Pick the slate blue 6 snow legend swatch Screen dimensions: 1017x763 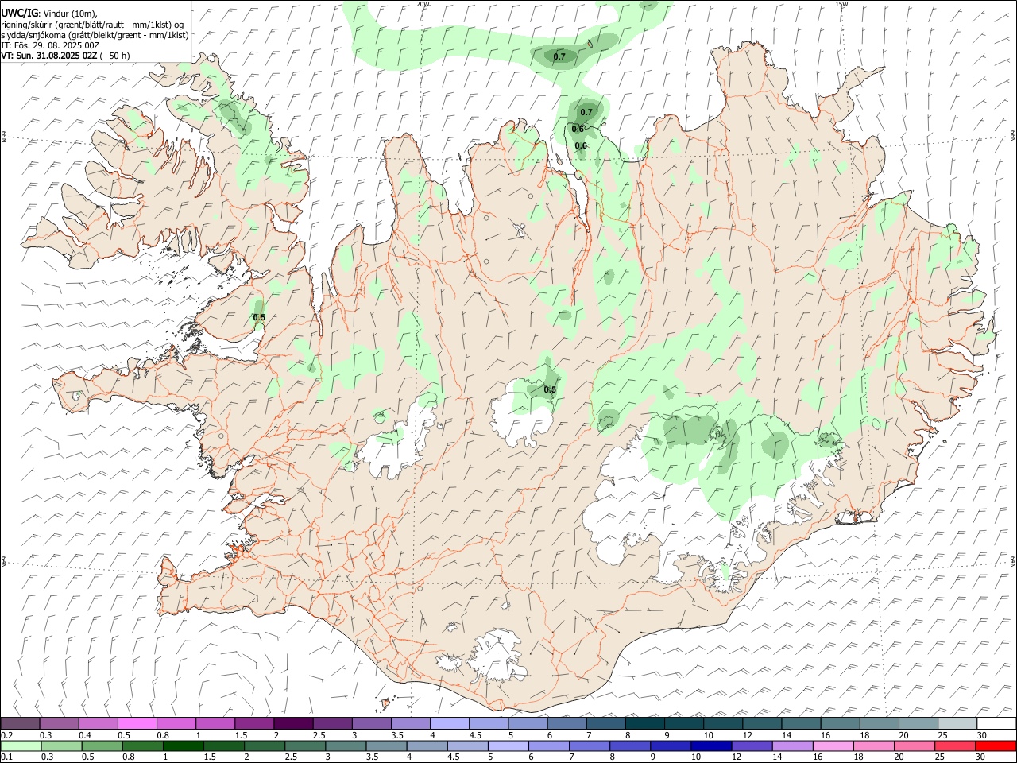tap(567, 724)
